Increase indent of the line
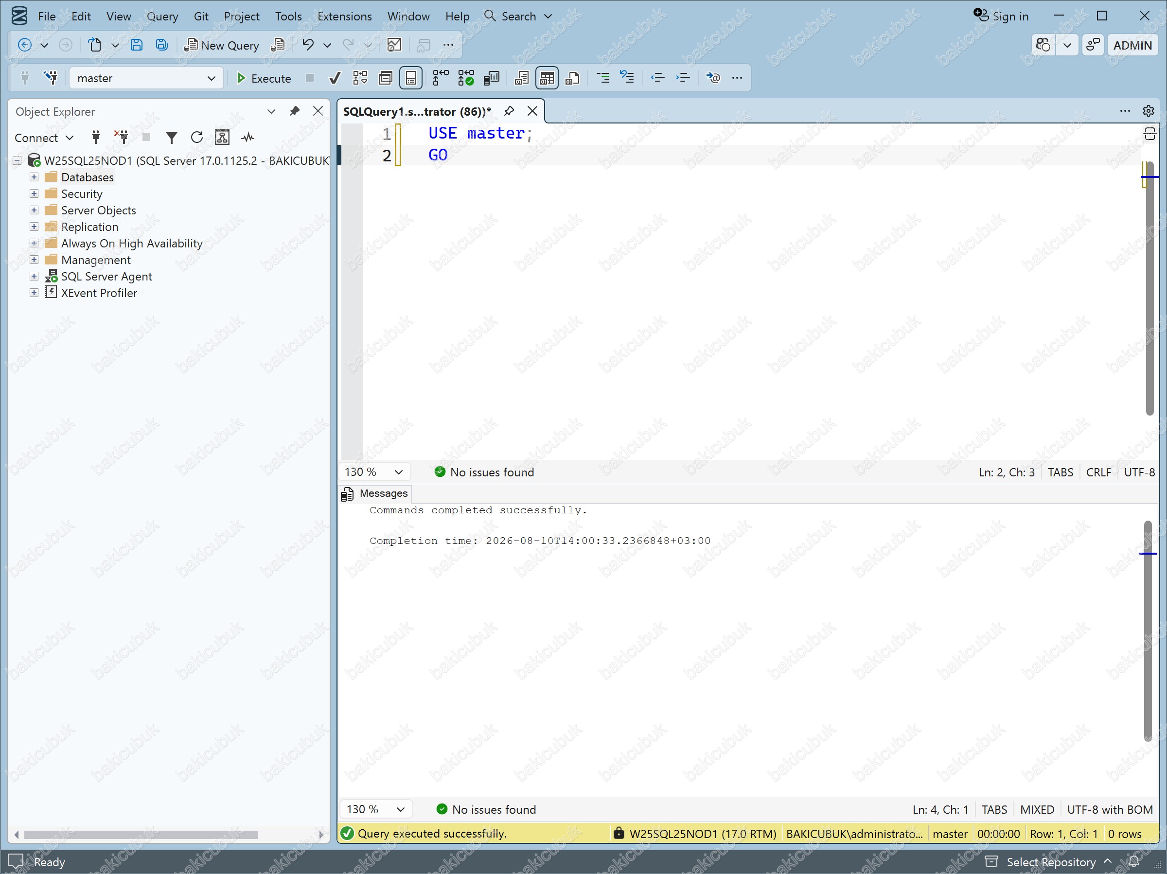 click(x=683, y=78)
